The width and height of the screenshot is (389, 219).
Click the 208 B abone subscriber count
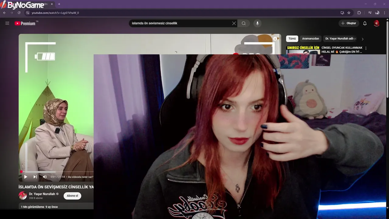pyautogui.click(x=36, y=198)
